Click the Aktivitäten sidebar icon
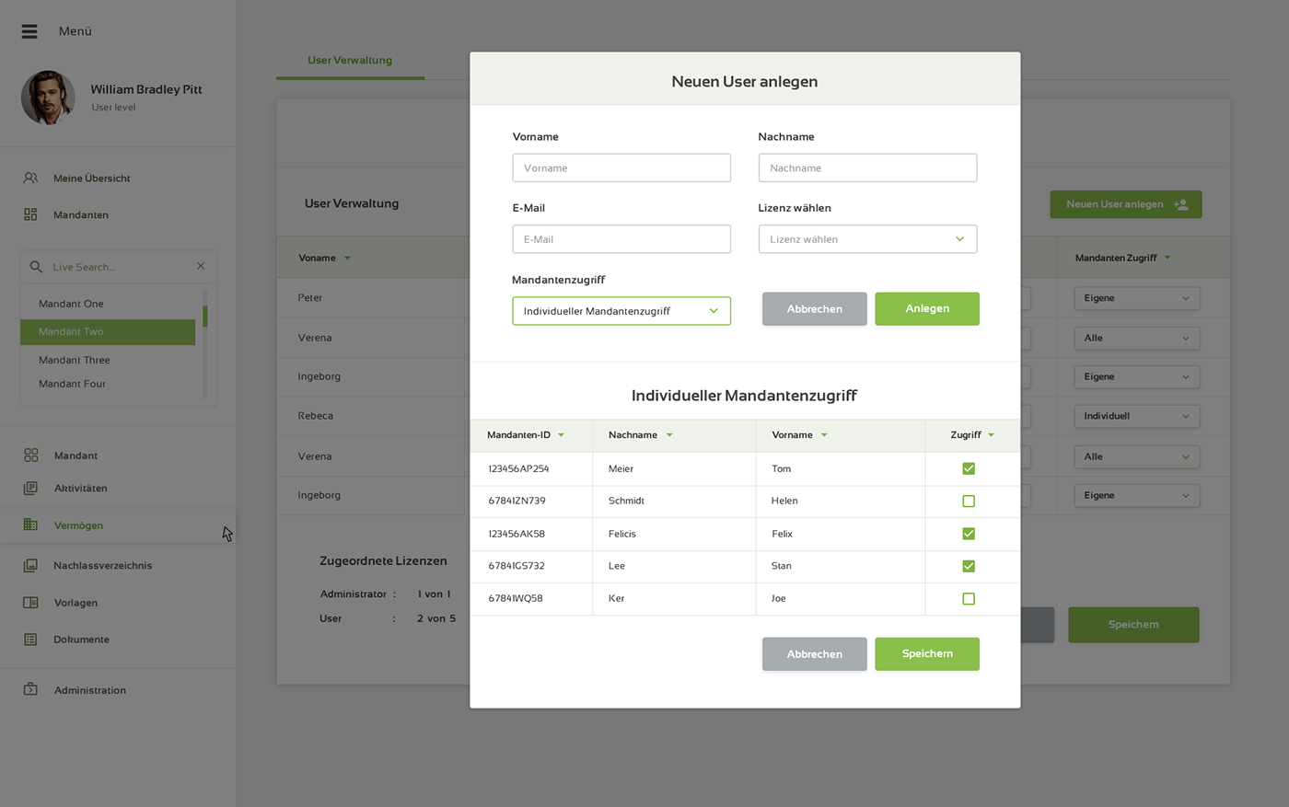This screenshot has width=1289, height=807. tap(30, 488)
